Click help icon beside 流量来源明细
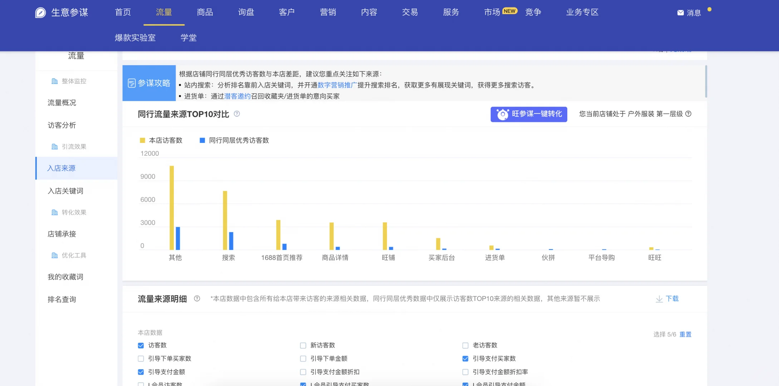 197,298
